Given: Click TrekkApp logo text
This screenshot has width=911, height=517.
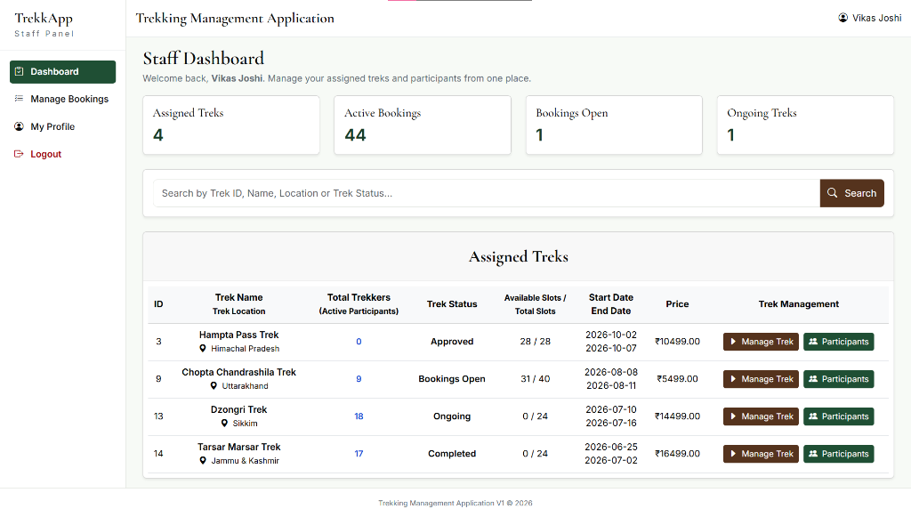Looking at the screenshot, I should pos(44,19).
